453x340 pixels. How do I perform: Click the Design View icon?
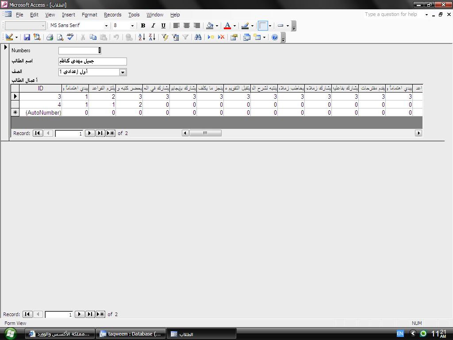(x=9, y=37)
